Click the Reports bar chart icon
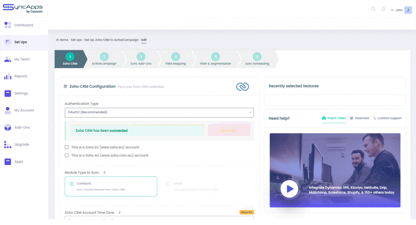The width and height of the screenshot is (416, 225). click(x=7, y=76)
